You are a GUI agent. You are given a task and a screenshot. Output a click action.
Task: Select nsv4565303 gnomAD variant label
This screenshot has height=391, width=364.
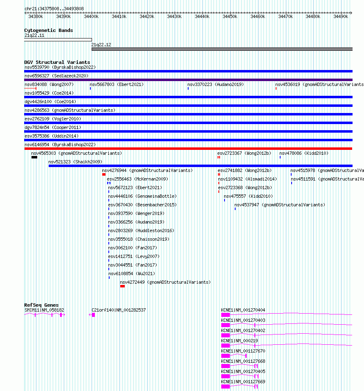coord(76,154)
